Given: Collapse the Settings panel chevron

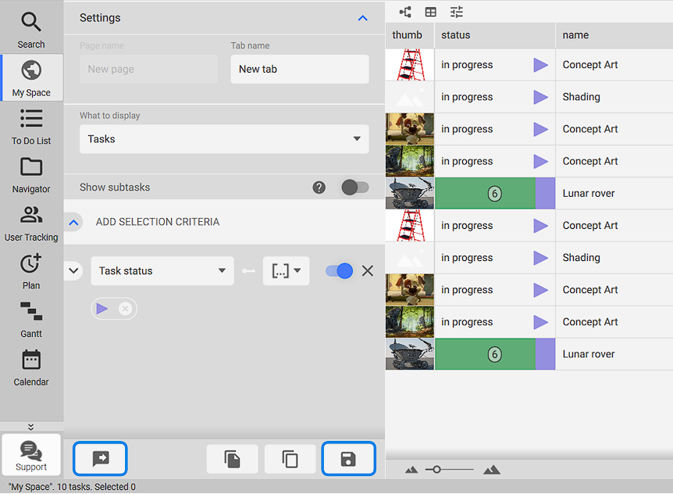Looking at the screenshot, I should point(363,18).
